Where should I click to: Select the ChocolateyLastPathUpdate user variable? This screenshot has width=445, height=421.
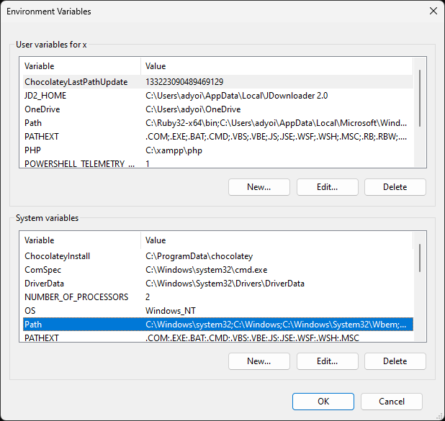[x=218, y=82]
